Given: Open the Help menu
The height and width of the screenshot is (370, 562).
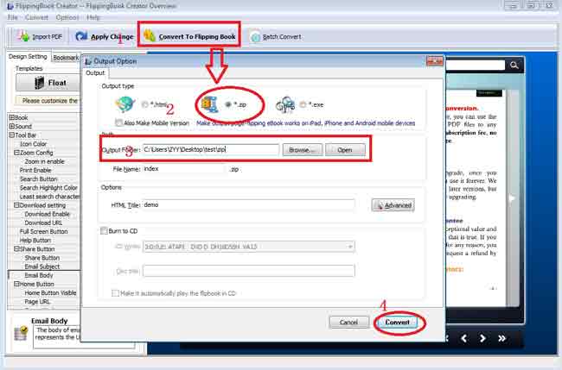Looking at the screenshot, I should coord(93,17).
